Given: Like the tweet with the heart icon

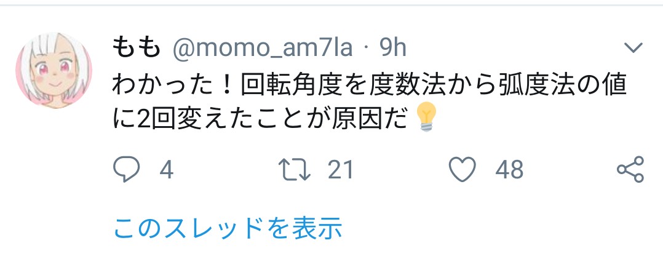Looking at the screenshot, I should click(462, 169).
